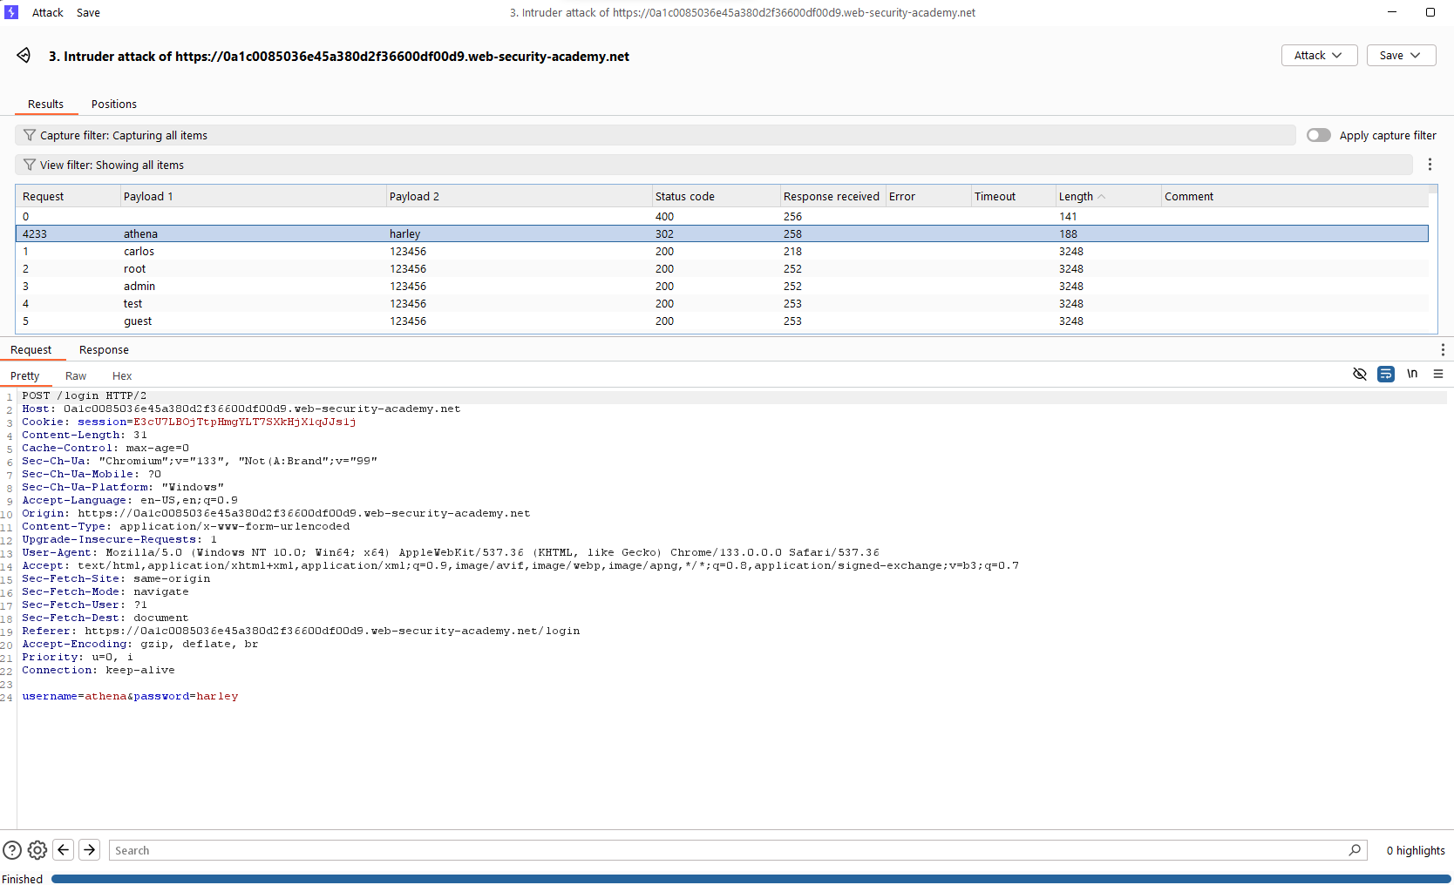Screen dimensions: 1454x885
Task: Open the Save menu in title bar
Action: pyautogui.click(x=88, y=12)
